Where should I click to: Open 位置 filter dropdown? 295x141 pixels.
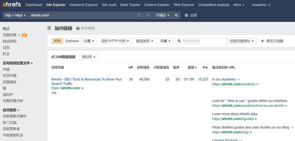tap(89, 41)
